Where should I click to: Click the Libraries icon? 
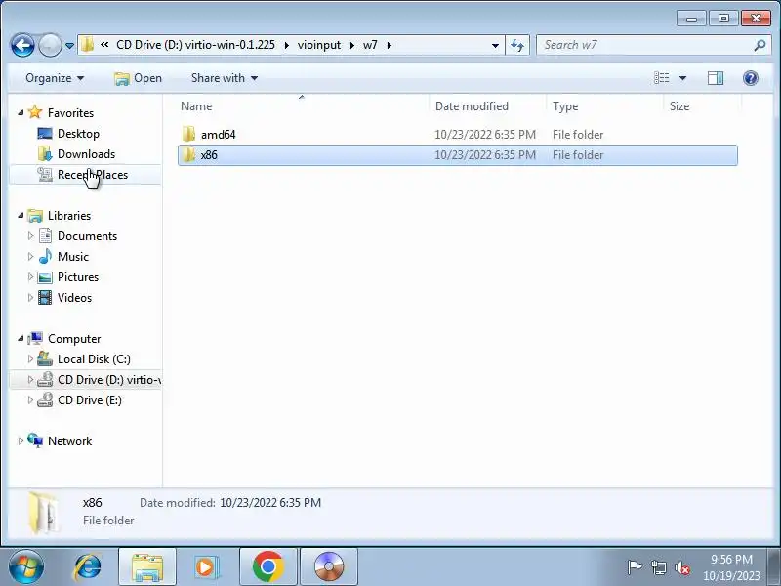35,215
